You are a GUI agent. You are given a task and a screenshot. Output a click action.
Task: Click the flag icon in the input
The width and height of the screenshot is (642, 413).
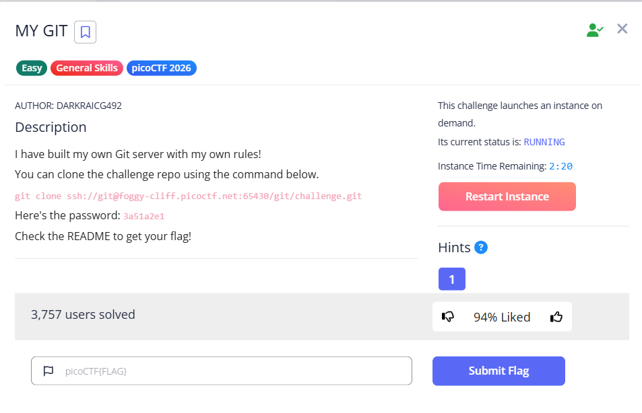point(49,371)
